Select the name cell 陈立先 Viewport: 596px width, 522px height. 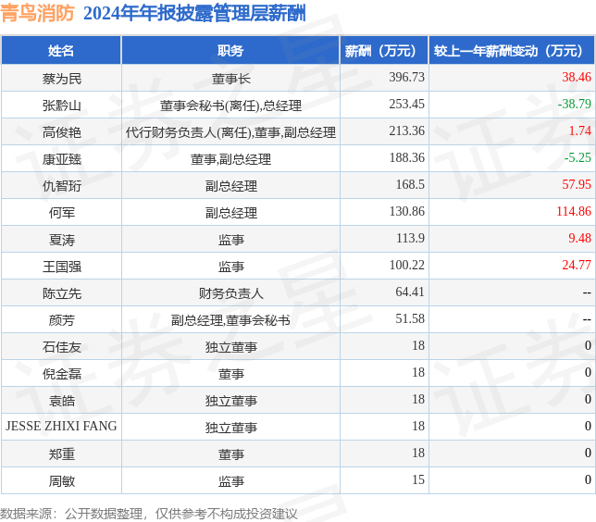62,293
